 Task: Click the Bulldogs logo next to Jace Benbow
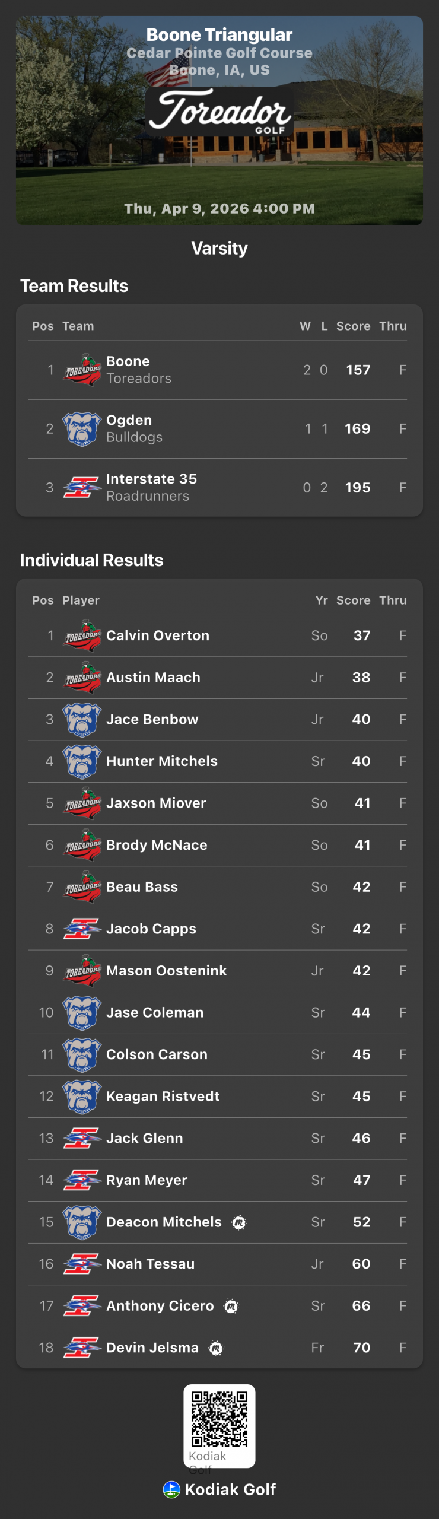point(82,719)
